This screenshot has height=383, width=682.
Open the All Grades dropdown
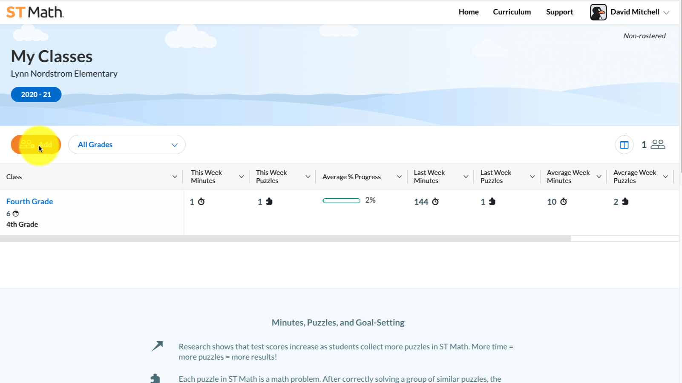(x=127, y=145)
